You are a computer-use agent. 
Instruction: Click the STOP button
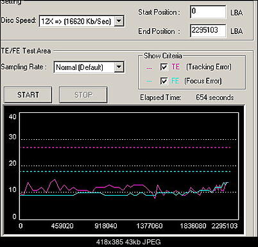coord(83,95)
